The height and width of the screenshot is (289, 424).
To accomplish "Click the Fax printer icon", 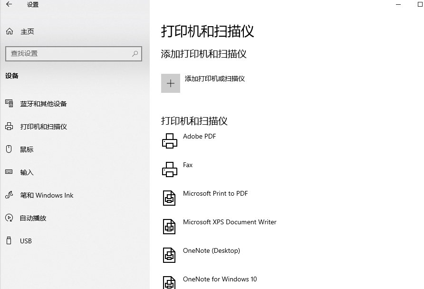I will tap(170, 169).
